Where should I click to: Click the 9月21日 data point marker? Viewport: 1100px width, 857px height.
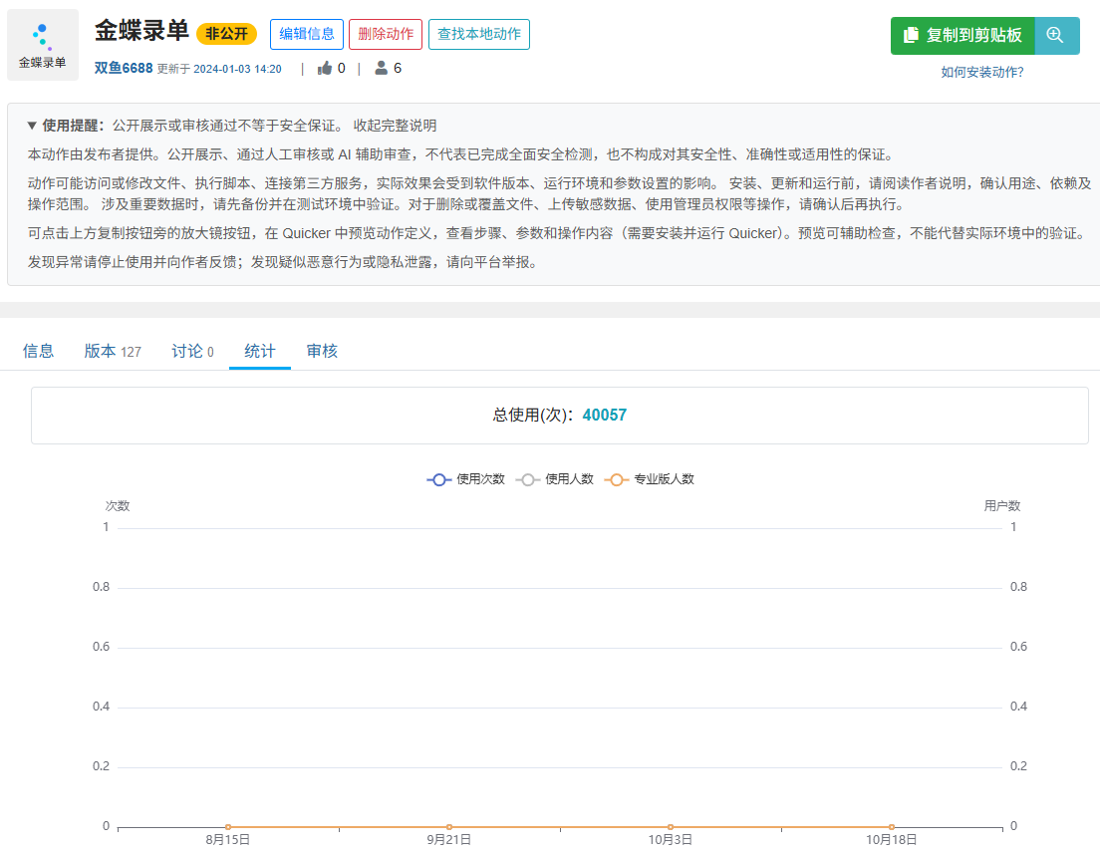[449, 827]
